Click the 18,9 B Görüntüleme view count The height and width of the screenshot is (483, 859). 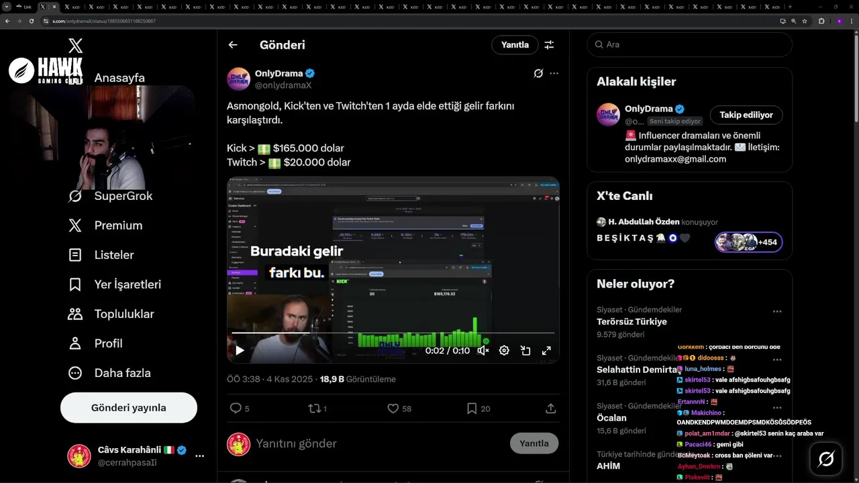coord(358,379)
